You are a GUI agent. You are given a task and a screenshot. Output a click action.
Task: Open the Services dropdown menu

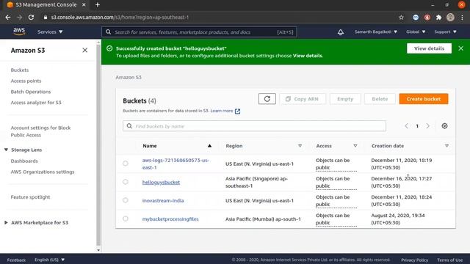[x=50, y=32]
